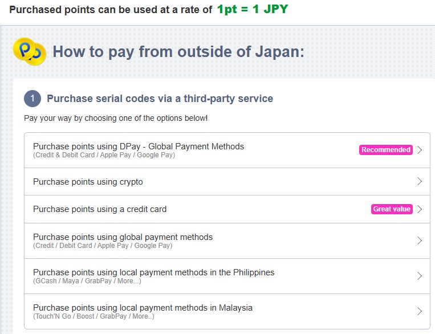Open Purchase points using DPay option
Viewport: 435px width, 334px height.
227,150
